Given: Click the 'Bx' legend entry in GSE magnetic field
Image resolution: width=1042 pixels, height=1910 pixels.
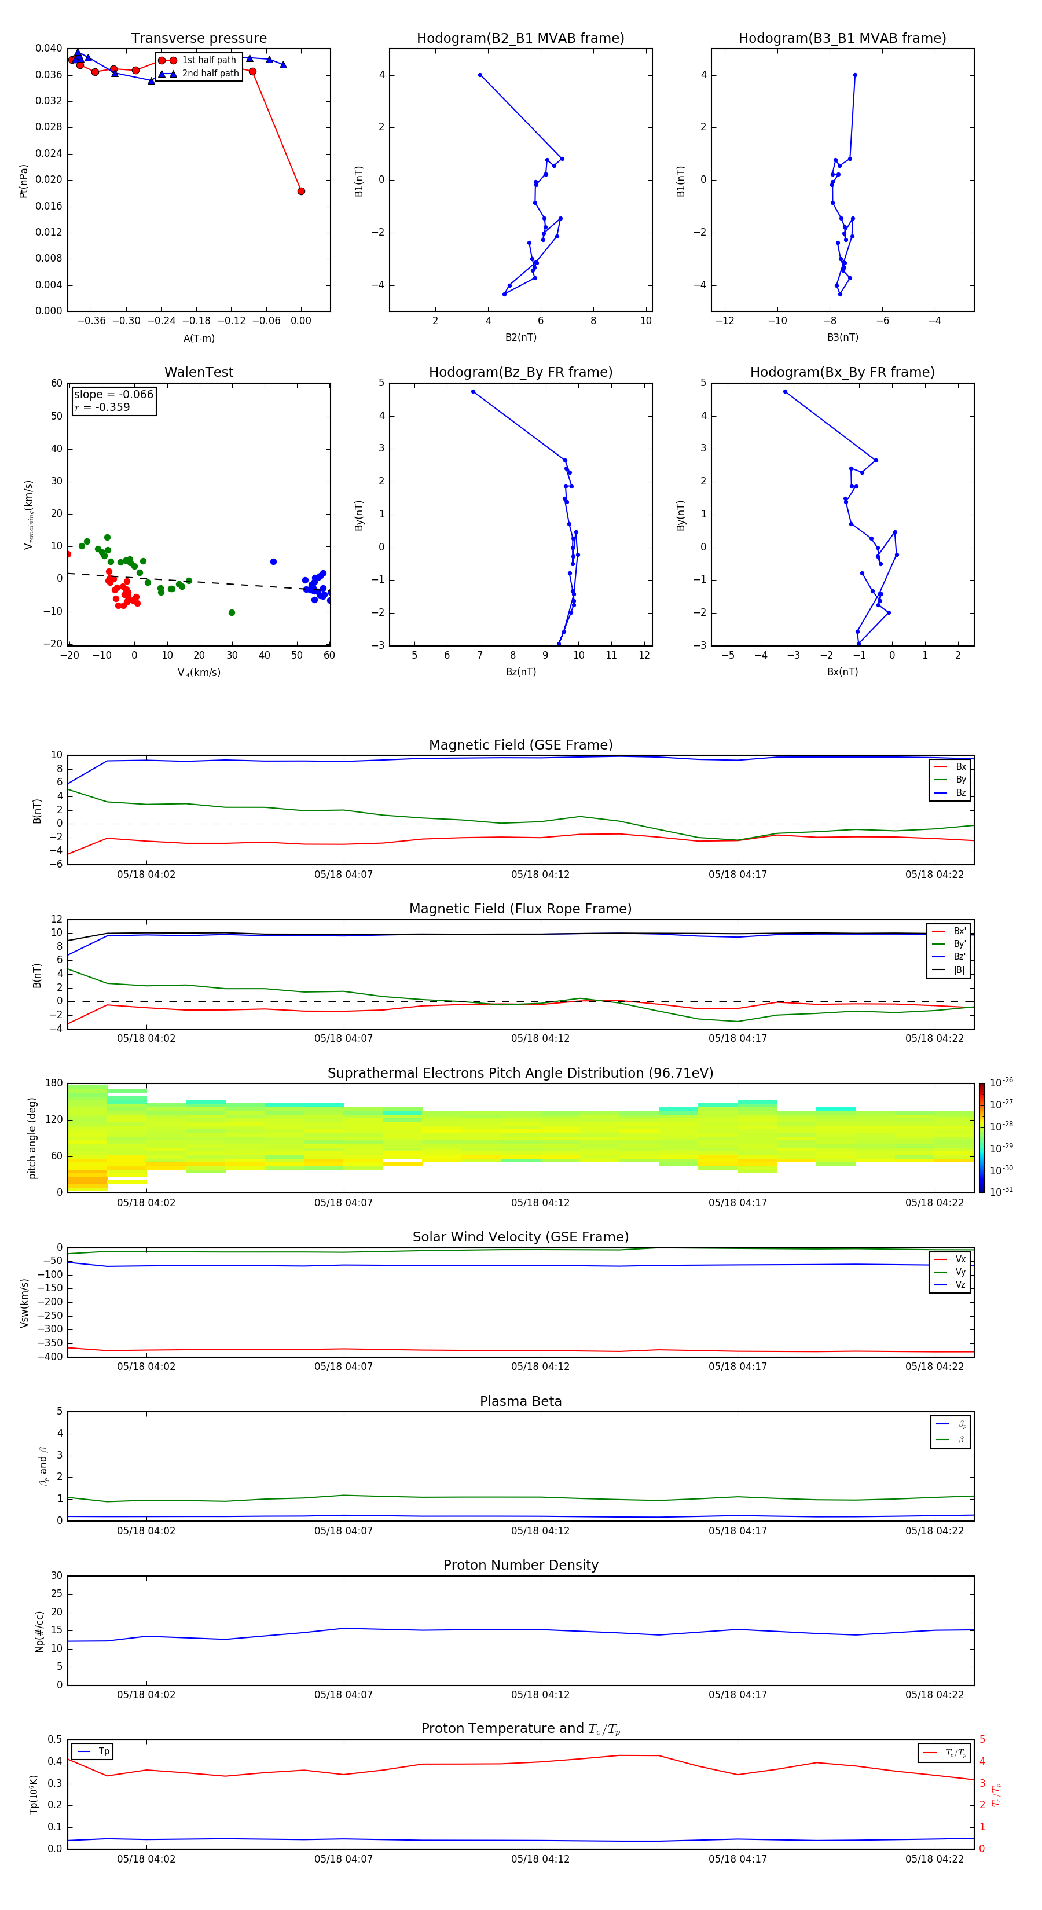Looking at the screenshot, I should 950,767.
